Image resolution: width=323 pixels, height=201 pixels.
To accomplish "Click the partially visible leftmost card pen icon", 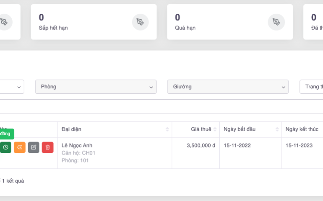I will 4,22.
